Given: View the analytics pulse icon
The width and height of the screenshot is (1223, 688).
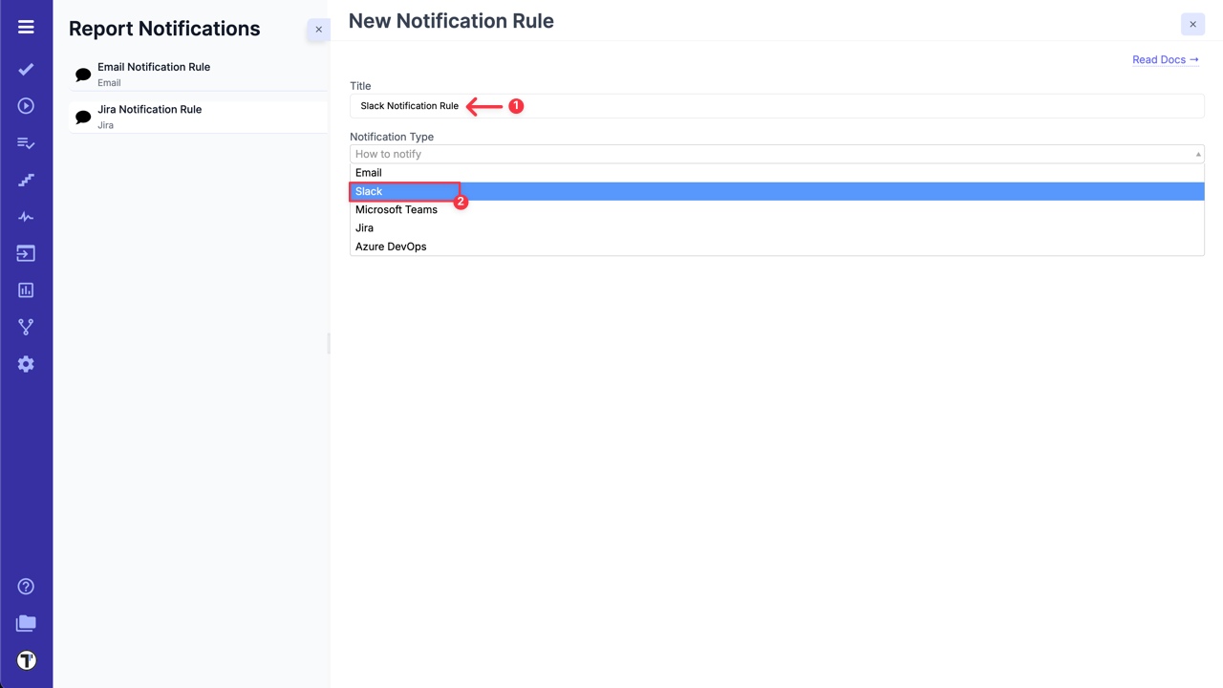Looking at the screenshot, I should point(26,216).
